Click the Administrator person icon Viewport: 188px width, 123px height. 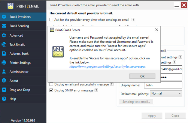tap(4, 72)
